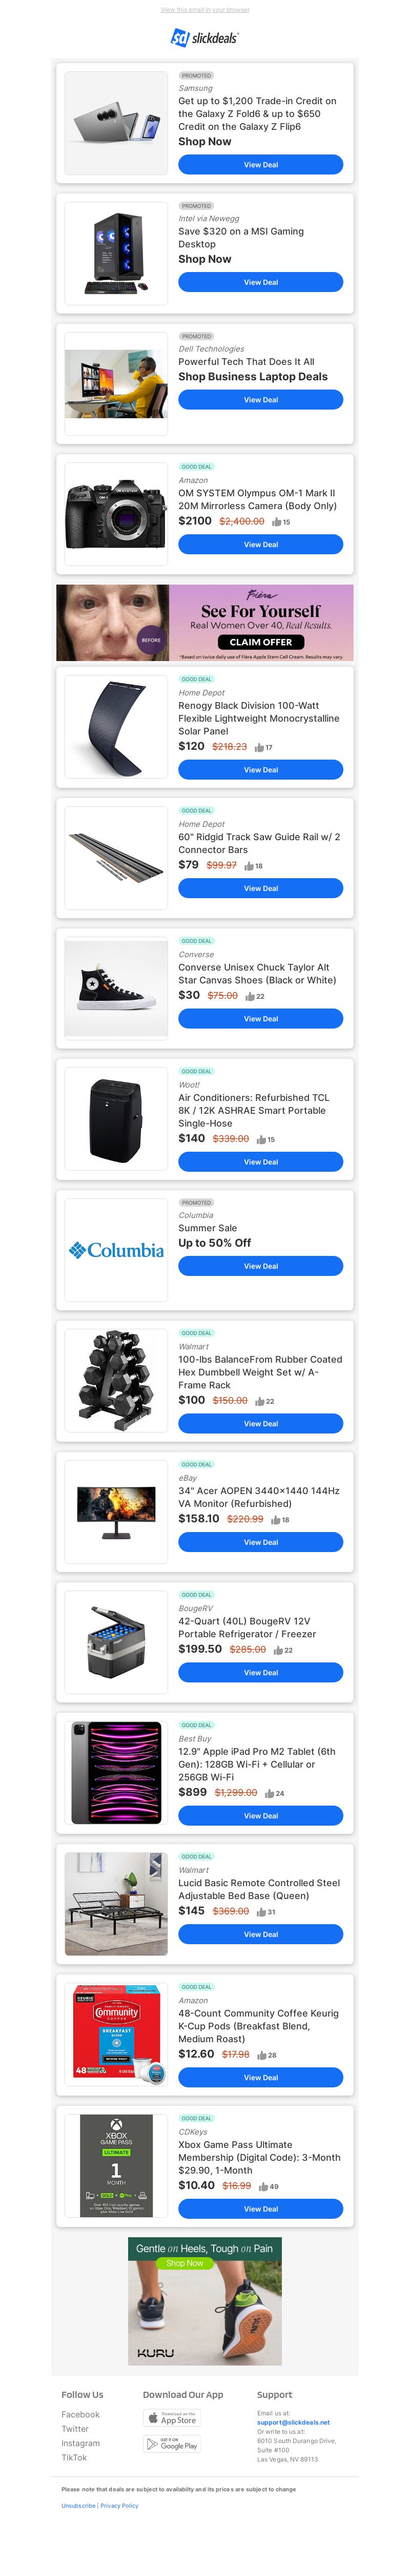410x2576 pixels.
Task: Click the Google Play download badge
Action: (172, 2444)
